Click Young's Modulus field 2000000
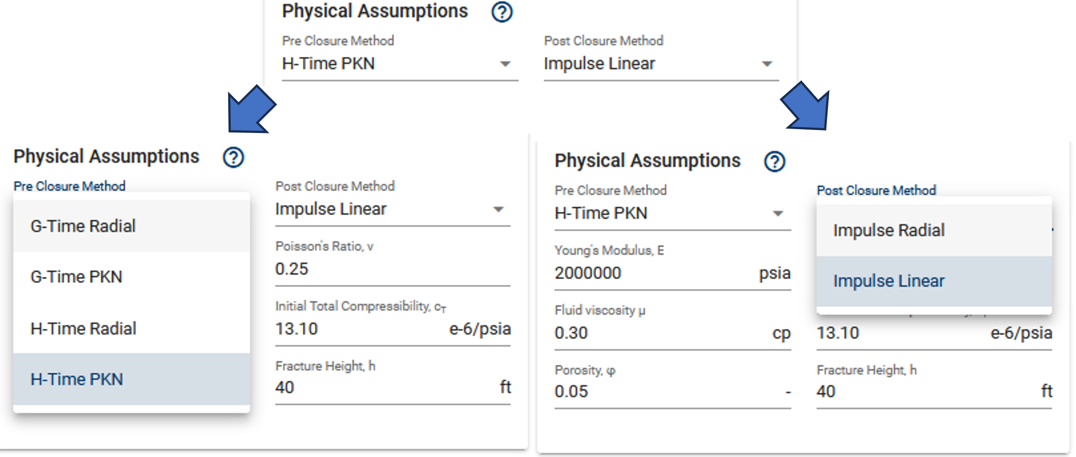This screenshot has height=457, width=1076. point(673,273)
